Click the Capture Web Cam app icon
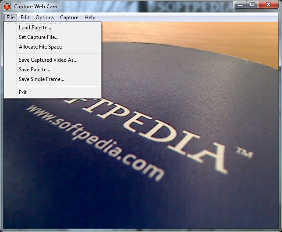The width and height of the screenshot is (282, 232). pyautogui.click(x=7, y=7)
